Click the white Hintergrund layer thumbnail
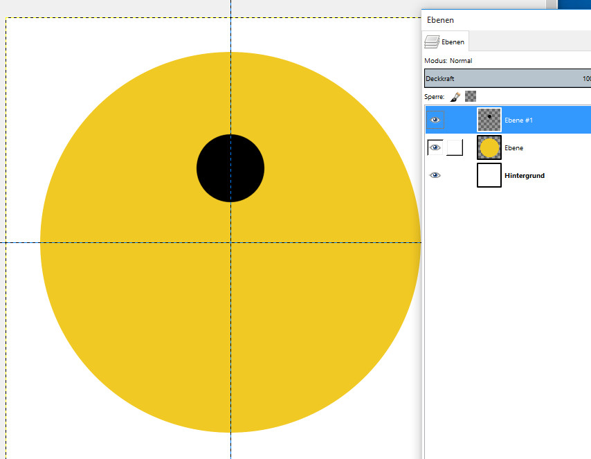Screen dimensions: 591x459 [x=489, y=175]
